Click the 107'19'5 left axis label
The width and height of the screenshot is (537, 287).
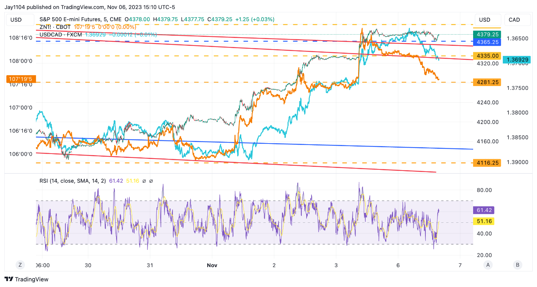(21, 79)
